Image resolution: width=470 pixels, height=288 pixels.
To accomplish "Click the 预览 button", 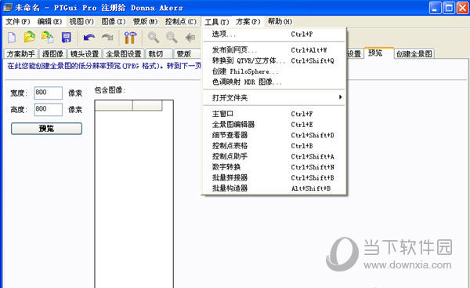I will click(46, 129).
